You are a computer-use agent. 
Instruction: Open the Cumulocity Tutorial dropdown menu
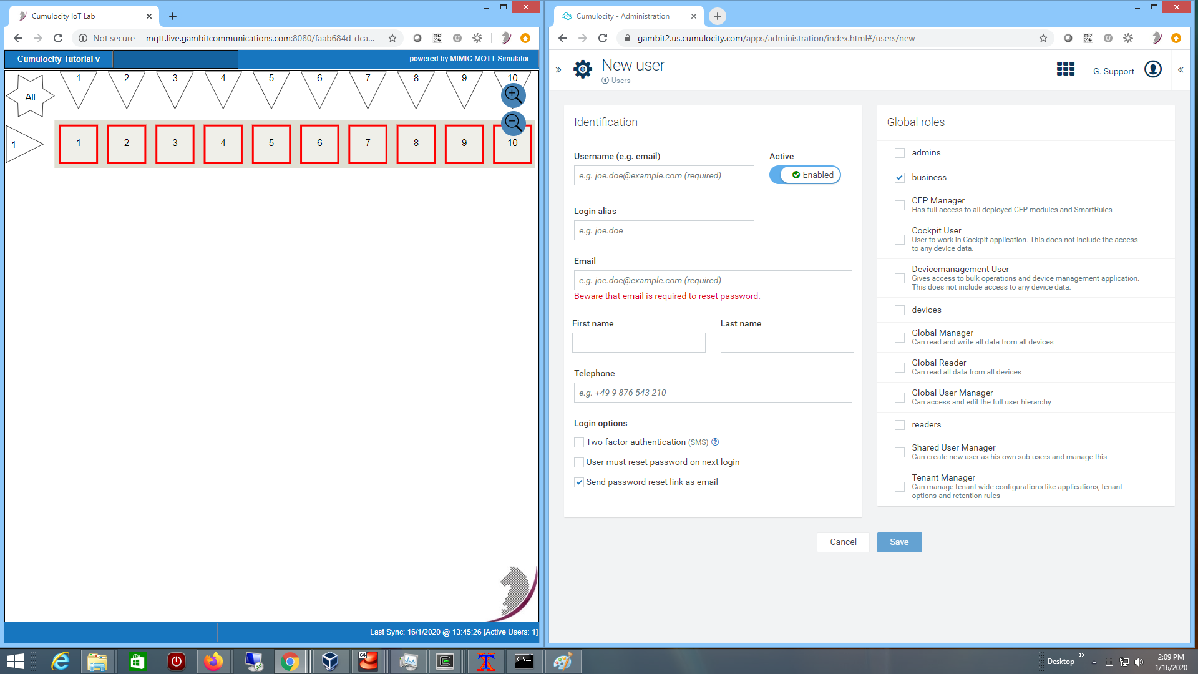[x=59, y=59]
